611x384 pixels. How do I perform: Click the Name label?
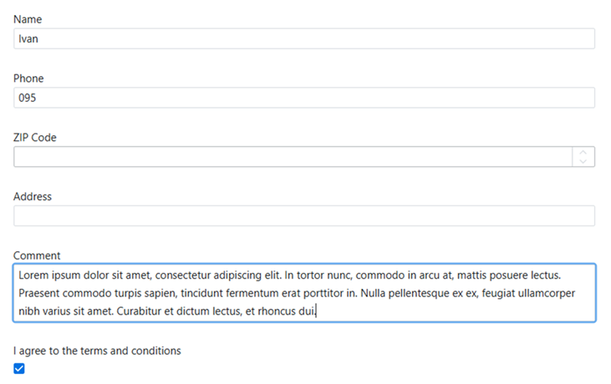[28, 19]
